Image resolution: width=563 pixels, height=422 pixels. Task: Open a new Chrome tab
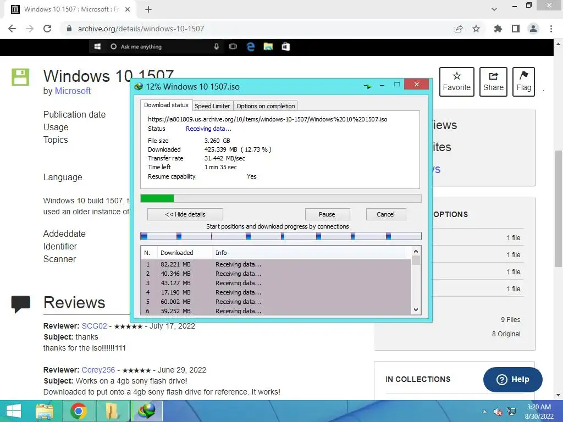(x=148, y=9)
